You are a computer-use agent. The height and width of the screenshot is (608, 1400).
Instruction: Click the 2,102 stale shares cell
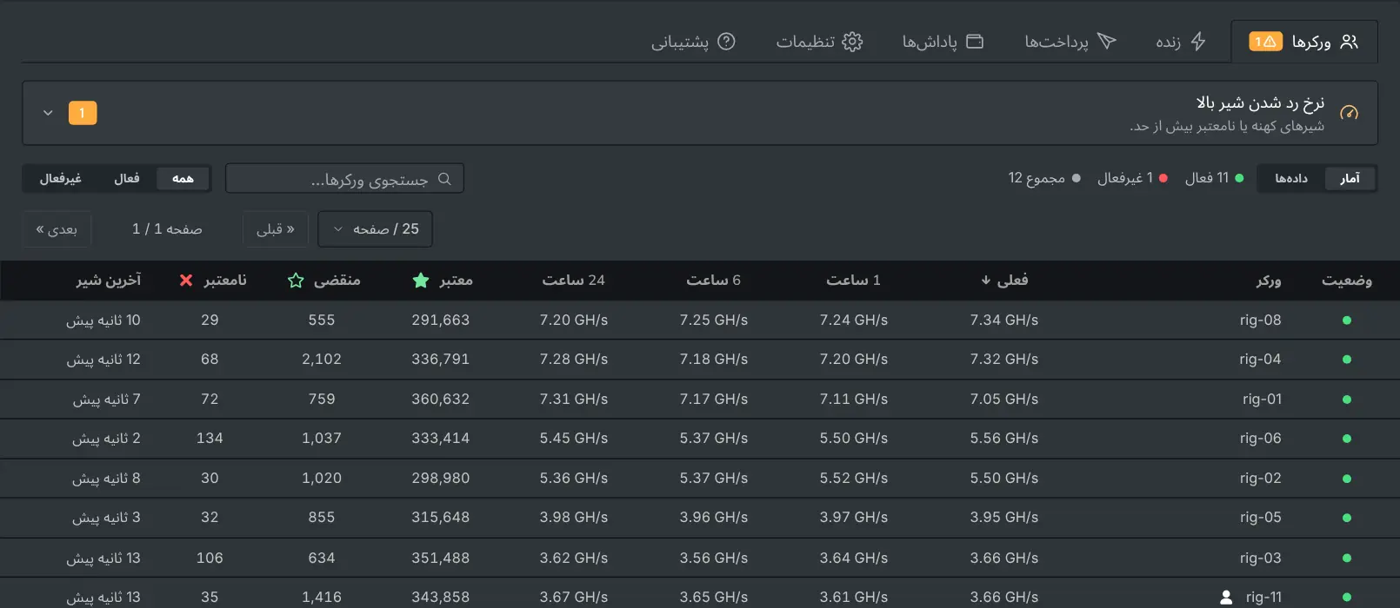322,359
